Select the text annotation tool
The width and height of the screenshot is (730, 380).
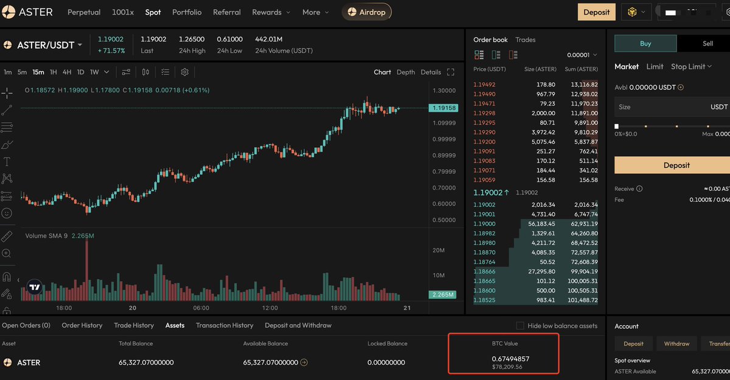[7, 162]
